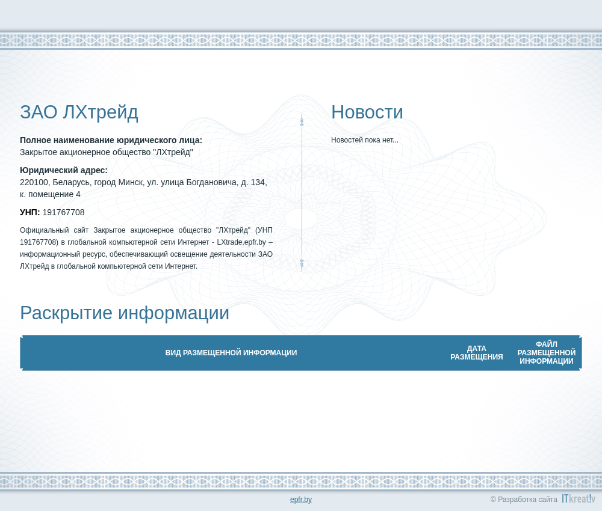The image size is (602, 511).
Task: Open the epfr.by footer link
Action: 300,500
